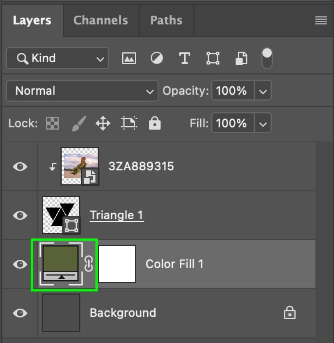Open the Normal blend mode dropdown
Image resolution: width=334 pixels, height=343 pixels.
[x=82, y=91]
